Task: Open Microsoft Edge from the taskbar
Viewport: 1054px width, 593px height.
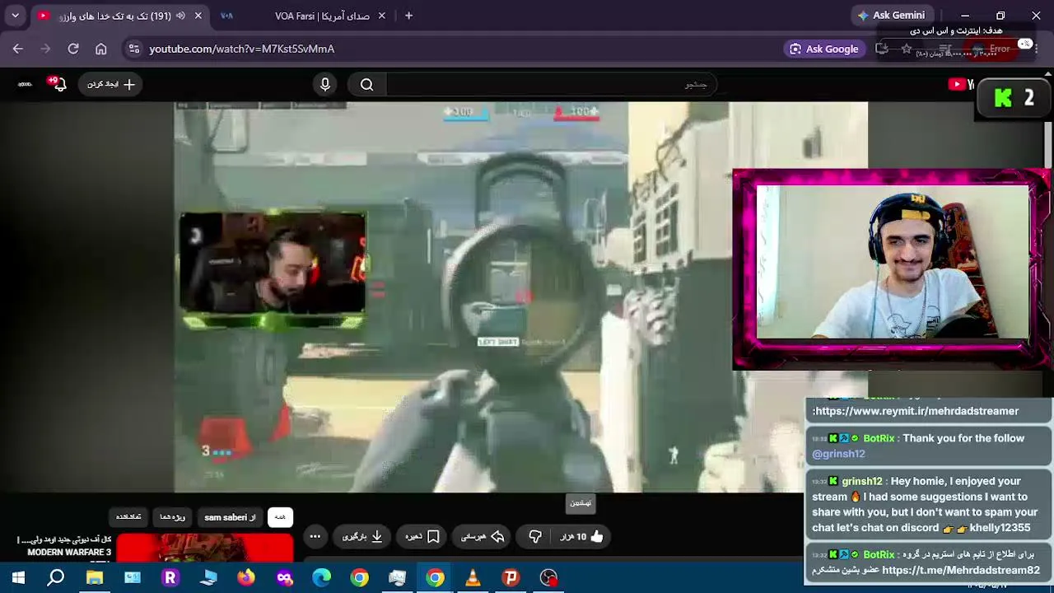Action: pyautogui.click(x=322, y=578)
